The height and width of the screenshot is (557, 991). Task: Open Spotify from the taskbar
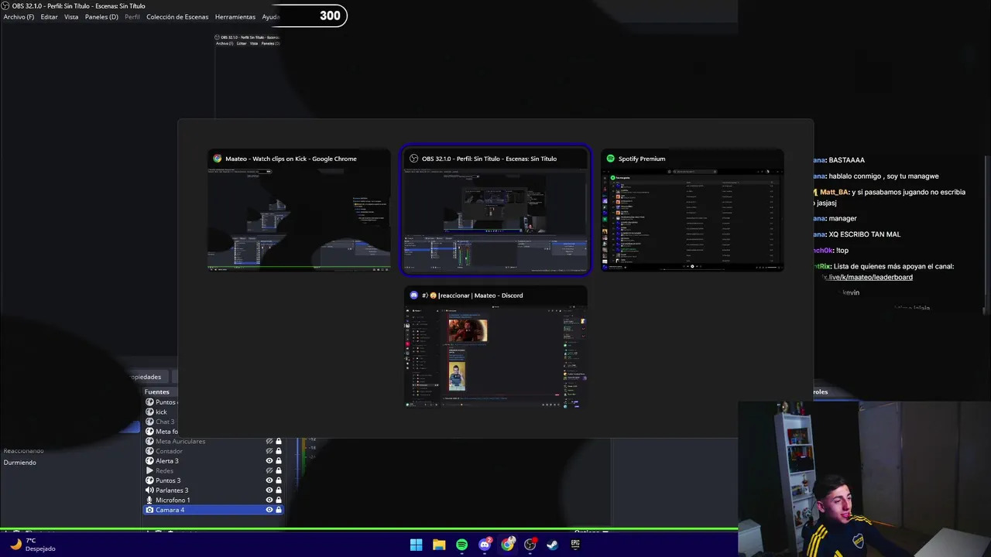pyautogui.click(x=461, y=545)
